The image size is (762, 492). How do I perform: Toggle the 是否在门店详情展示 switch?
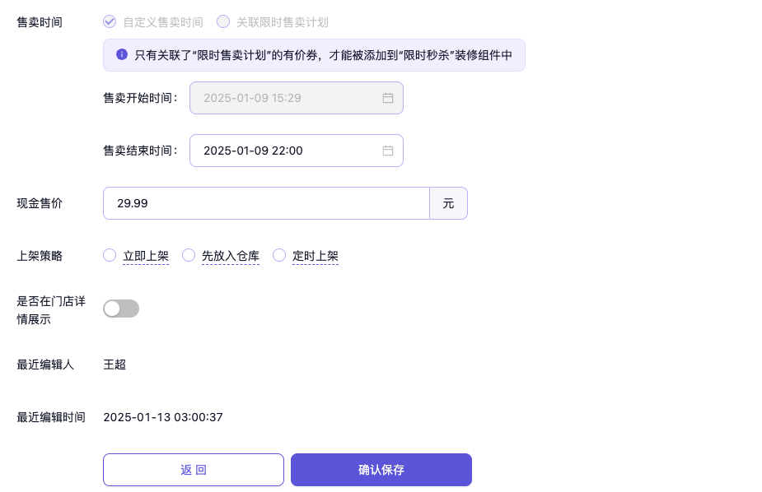tap(121, 309)
